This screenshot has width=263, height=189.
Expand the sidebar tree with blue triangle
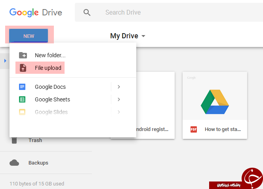[5, 61]
